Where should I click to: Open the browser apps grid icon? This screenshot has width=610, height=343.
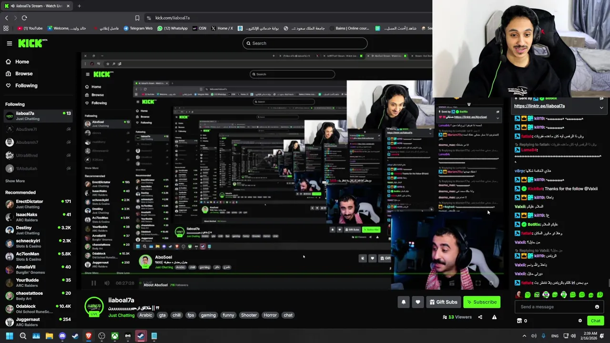pyautogui.click(x=6, y=28)
